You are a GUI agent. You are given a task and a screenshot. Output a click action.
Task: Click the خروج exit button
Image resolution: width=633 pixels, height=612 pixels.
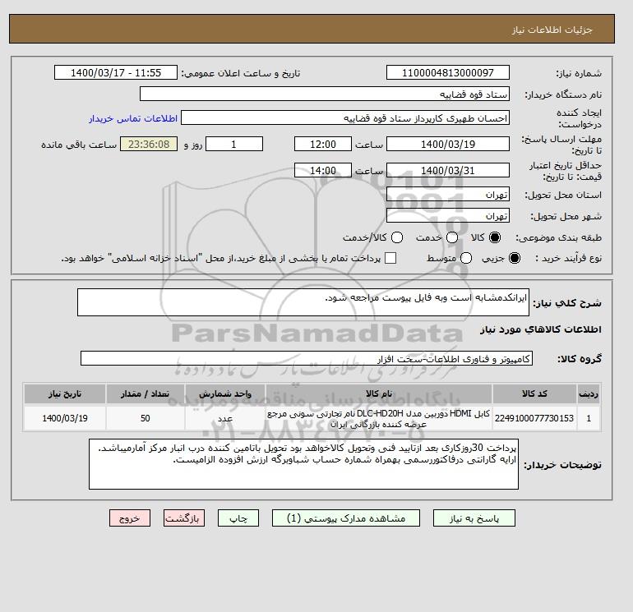tap(130, 518)
